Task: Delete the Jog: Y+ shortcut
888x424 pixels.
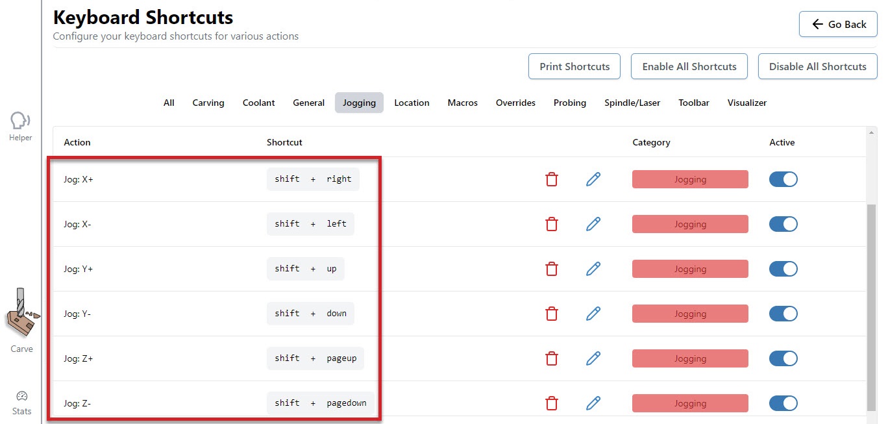Action: (552, 269)
